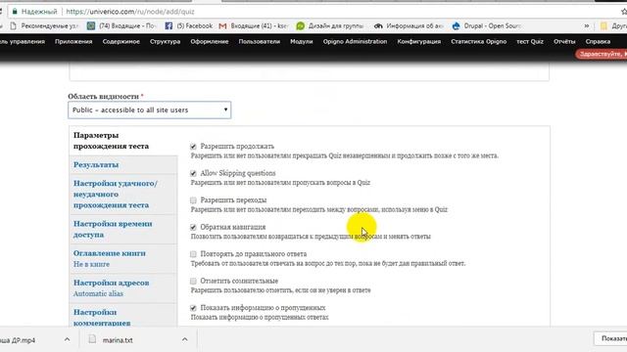This screenshot has height=352, width=627.
Task: Switch to Результаты vertical tab
Action: (123, 165)
